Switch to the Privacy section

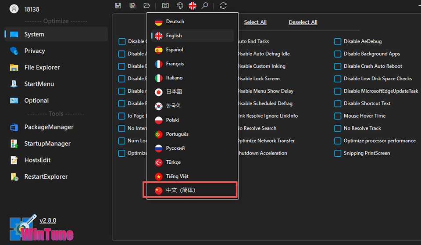35,51
